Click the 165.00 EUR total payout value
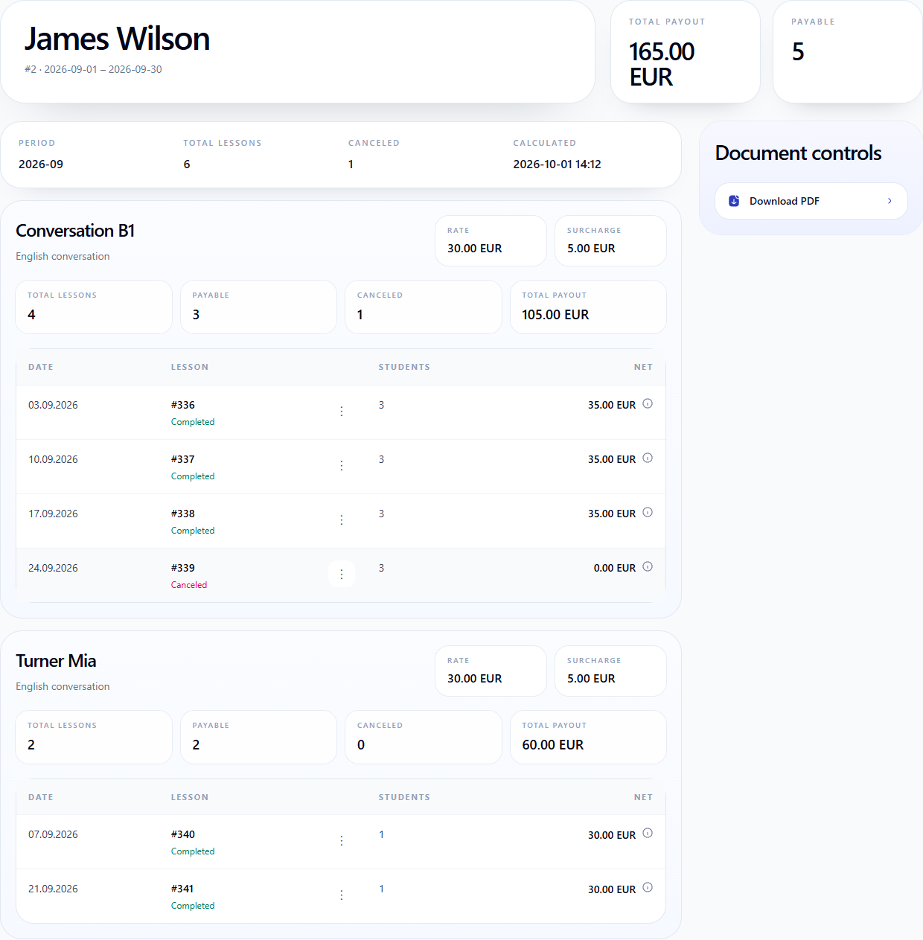The image size is (923, 940). pos(662,64)
